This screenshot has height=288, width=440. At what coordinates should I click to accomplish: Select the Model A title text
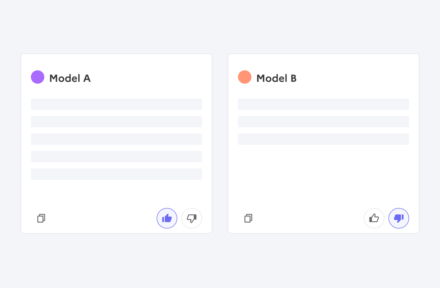point(70,78)
